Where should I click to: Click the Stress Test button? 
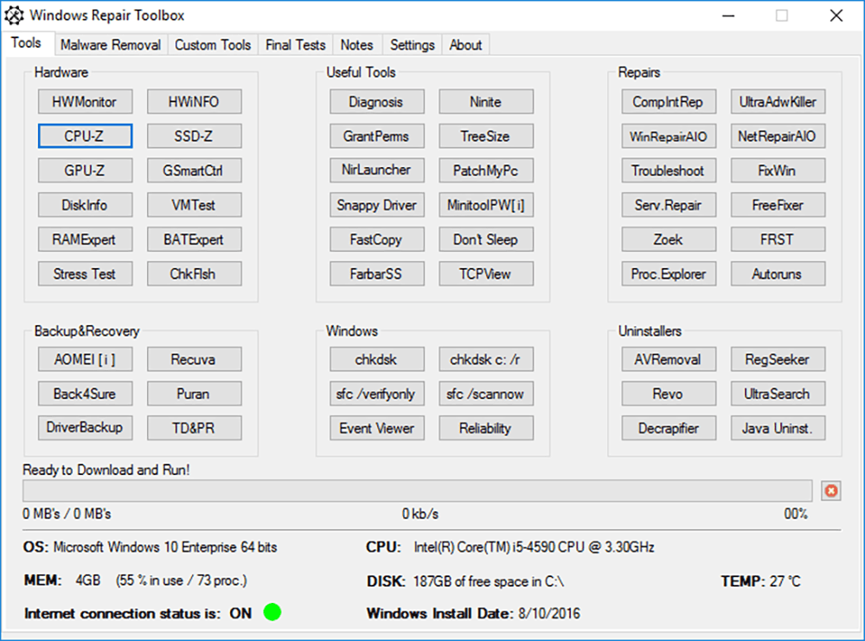(x=85, y=273)
